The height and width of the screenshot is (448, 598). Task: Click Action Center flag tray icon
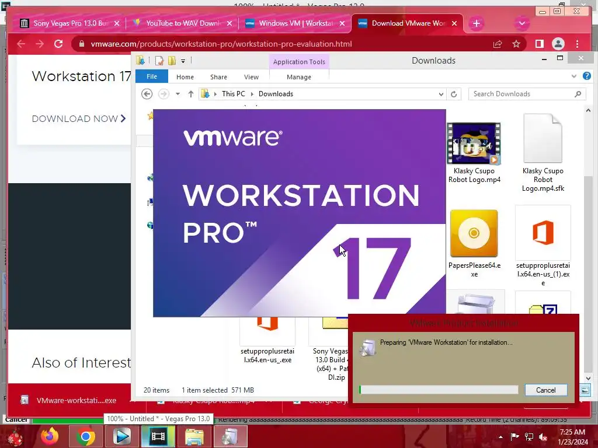[514, 437]
